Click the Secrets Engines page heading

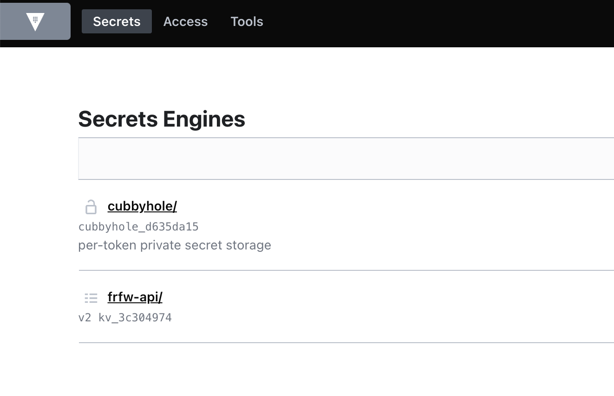coord(162,119)
